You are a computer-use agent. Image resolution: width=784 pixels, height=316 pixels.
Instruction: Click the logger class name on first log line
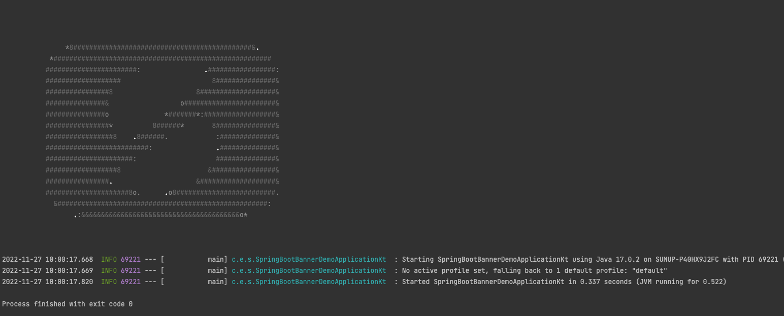tap(309, 260)
